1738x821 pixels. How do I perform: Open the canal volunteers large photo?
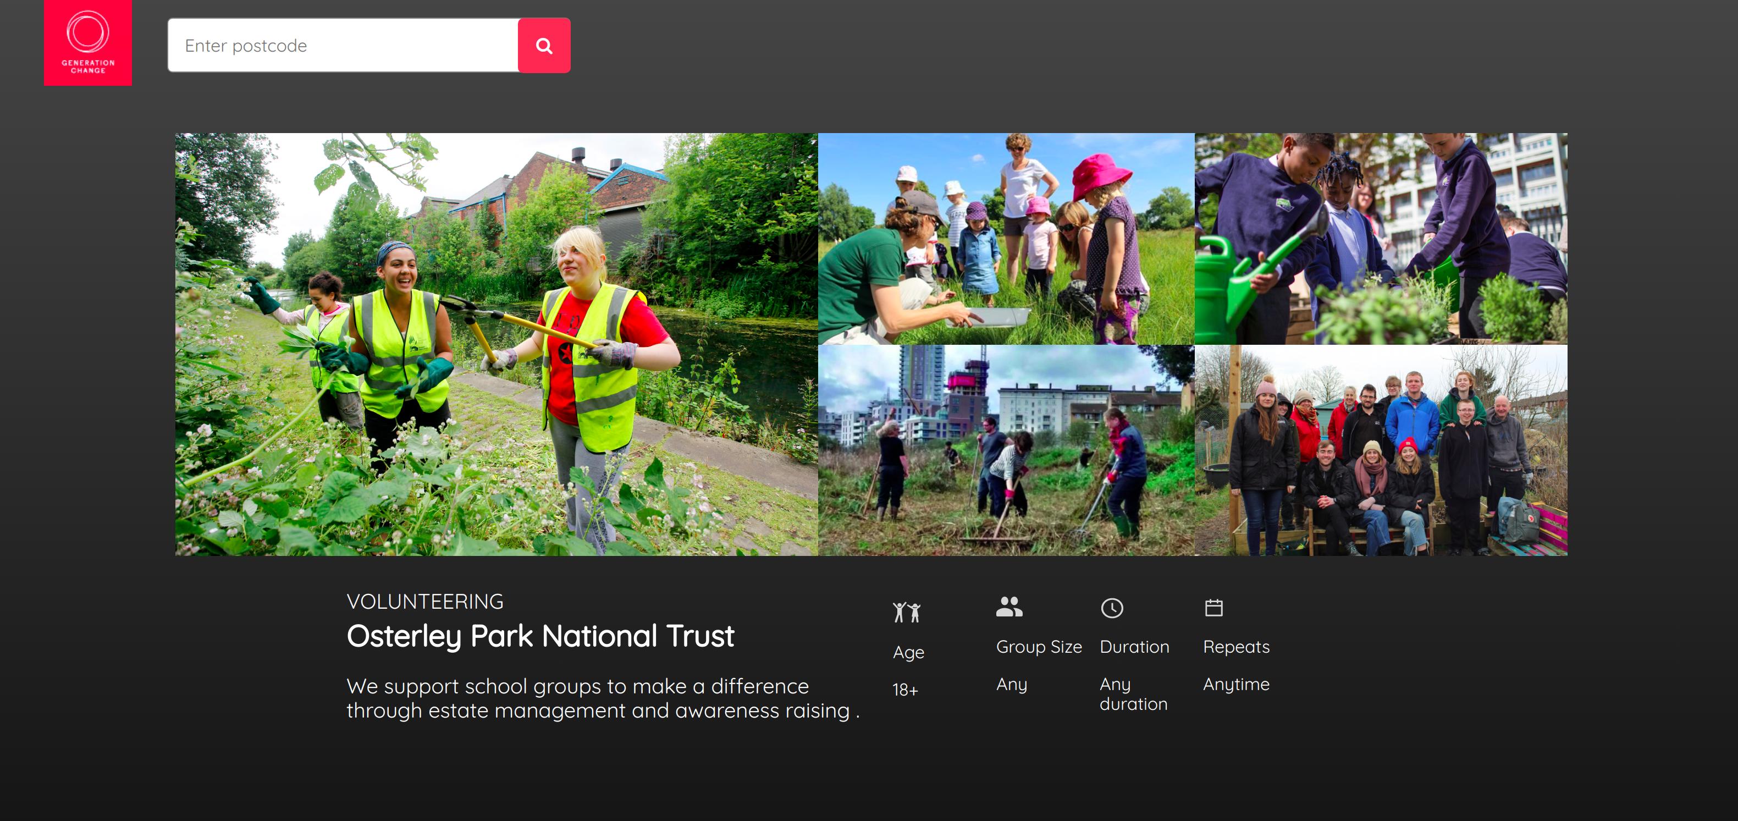[x=496, y=344]
